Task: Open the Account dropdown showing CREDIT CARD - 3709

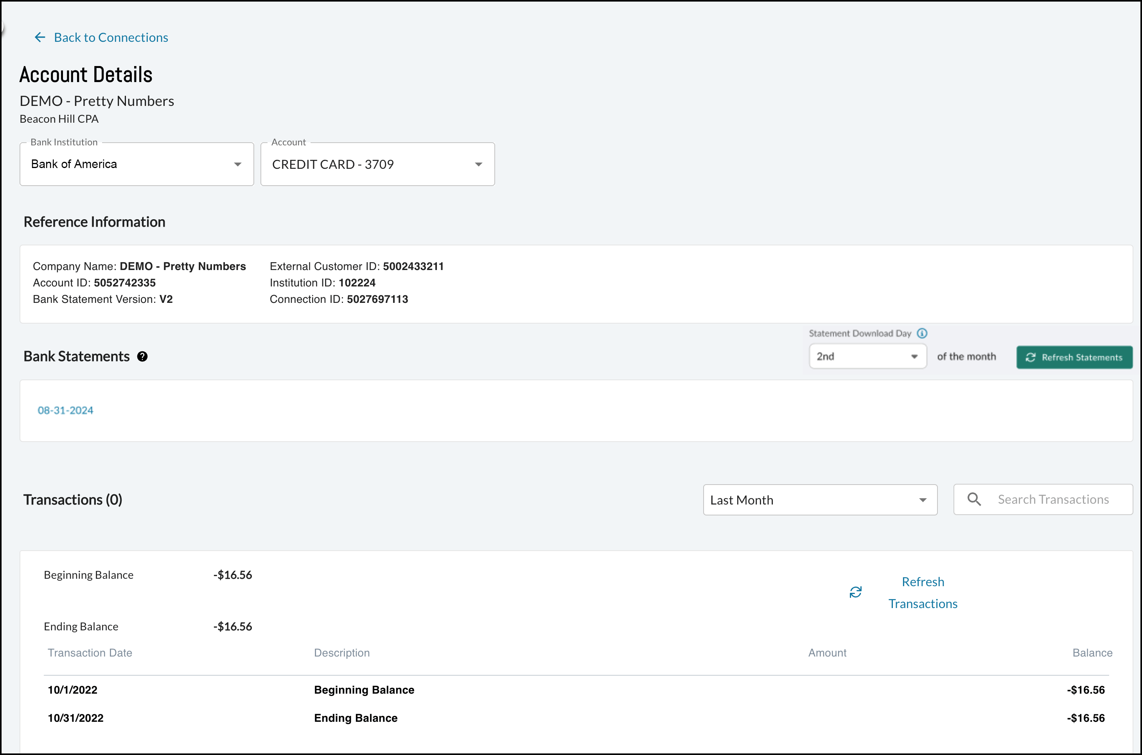Action: (377, 164)
